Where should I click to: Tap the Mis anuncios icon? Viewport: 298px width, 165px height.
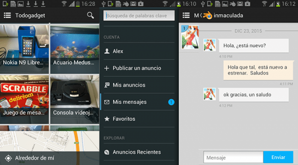click(x=107, y=85)
